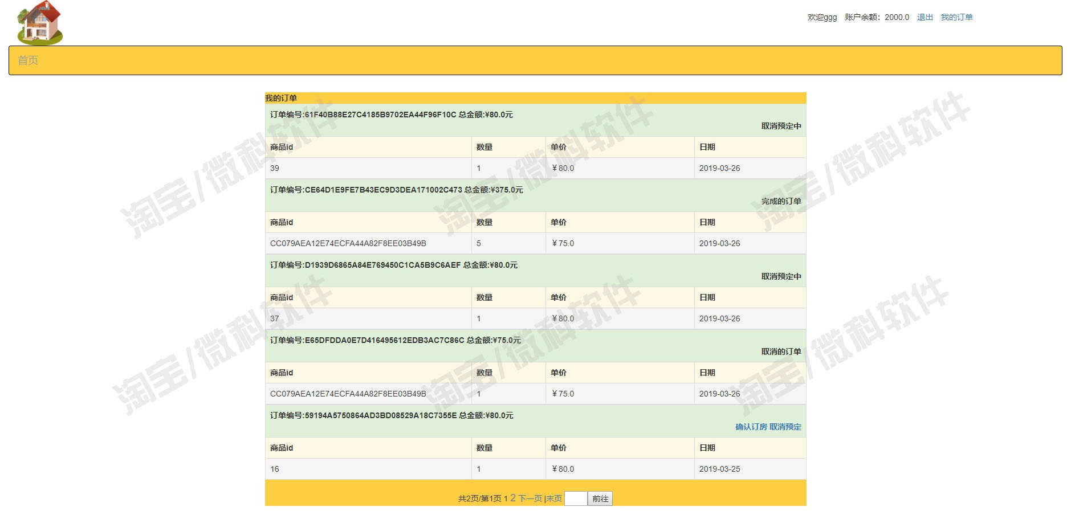This screenshot has height=523, width=1071.
Task: Click the 前往 go button
Action: [600, 499]
